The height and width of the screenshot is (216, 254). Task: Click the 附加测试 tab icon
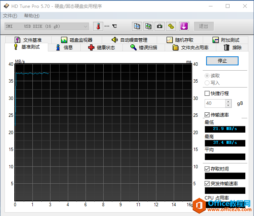[216, 40]
